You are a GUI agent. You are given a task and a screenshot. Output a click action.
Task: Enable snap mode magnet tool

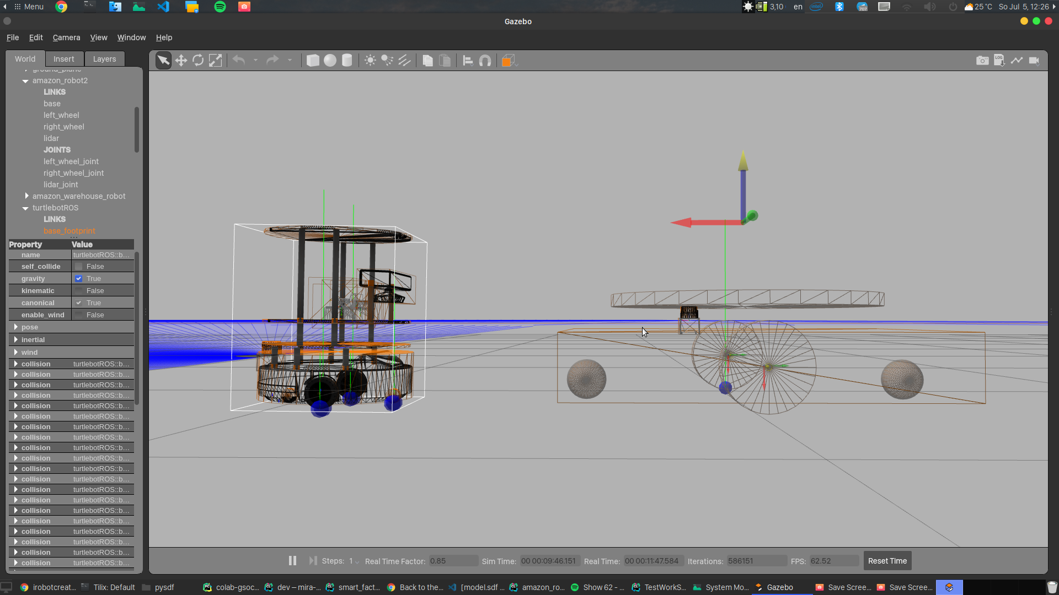pos(485,61)
